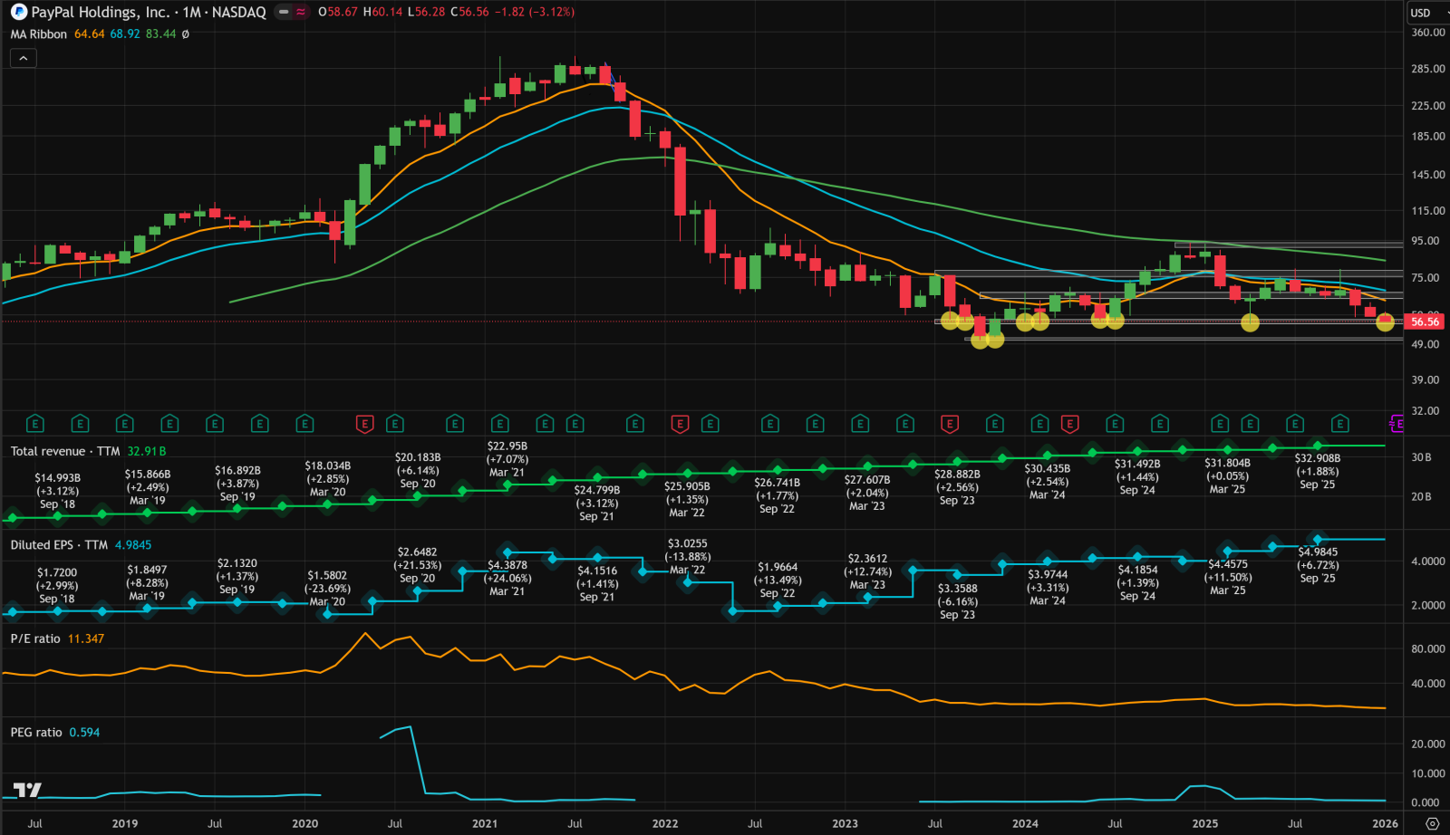Click the open price value O58.67
Screen dimensions: 1450x835
[x=338, y=13]
